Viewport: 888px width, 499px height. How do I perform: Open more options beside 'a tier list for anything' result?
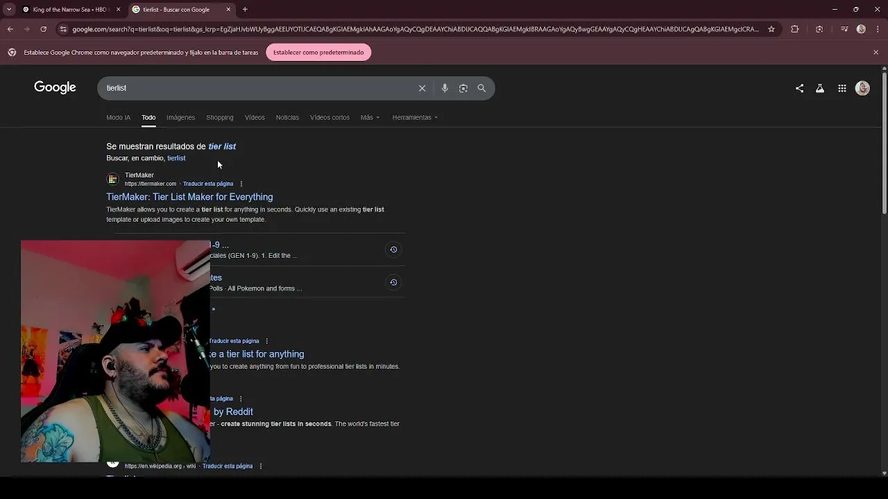coord(266,341)
